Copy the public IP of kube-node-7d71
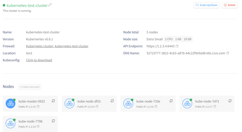This screenshot has width=242, height=132. click(x=215, y=106)
